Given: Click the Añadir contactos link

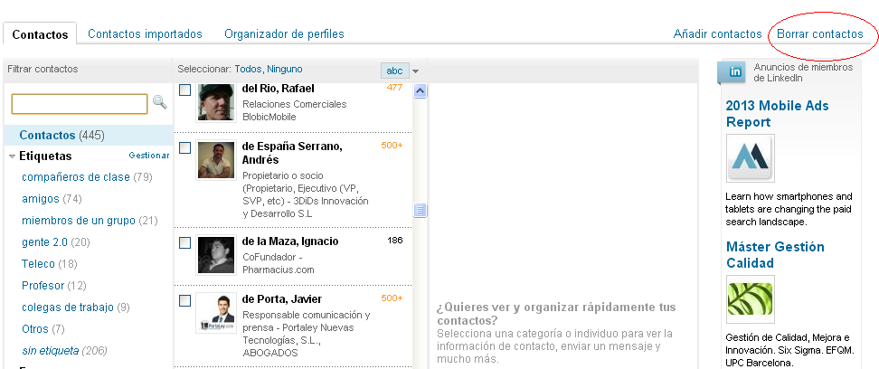Looking at the screenshot, I should point(717,33).
